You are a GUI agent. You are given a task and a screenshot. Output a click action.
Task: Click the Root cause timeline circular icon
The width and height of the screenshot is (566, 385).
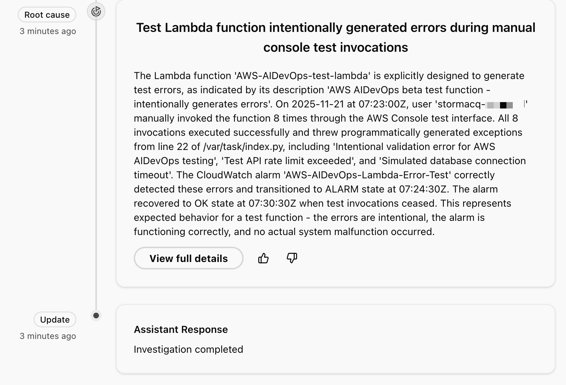(96, 12)
